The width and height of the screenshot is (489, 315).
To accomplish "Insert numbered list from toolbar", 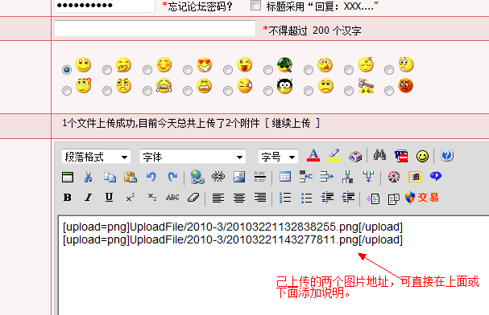I will click(285, 198).
